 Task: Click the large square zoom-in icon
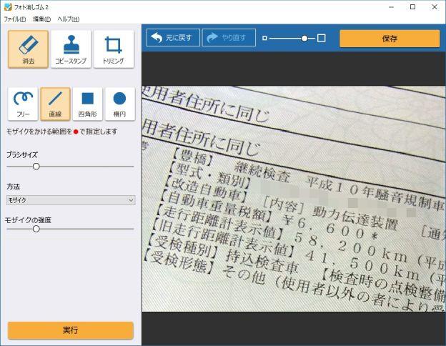click(321, 38)
